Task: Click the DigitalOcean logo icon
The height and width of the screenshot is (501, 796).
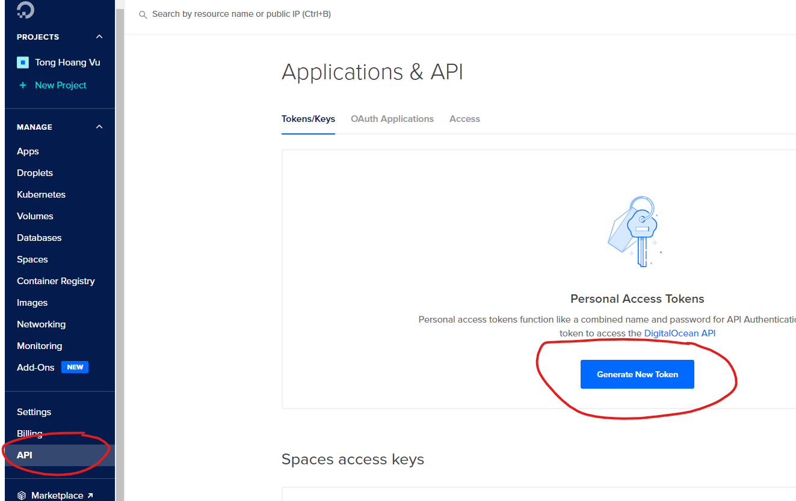Action: point(25,9)
